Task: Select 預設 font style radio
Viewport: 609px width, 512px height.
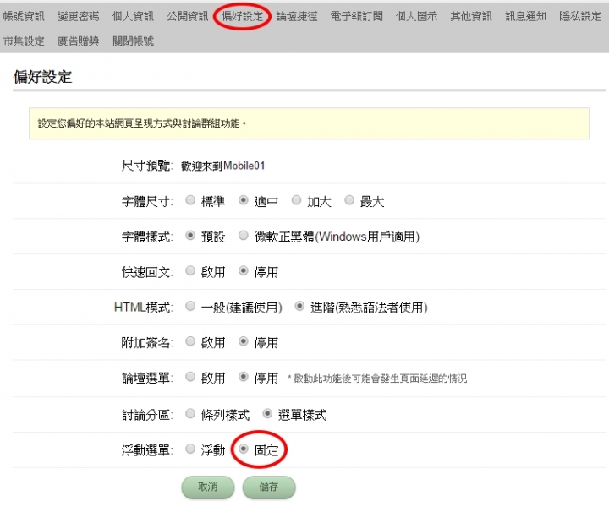Action: click(190, 236)
